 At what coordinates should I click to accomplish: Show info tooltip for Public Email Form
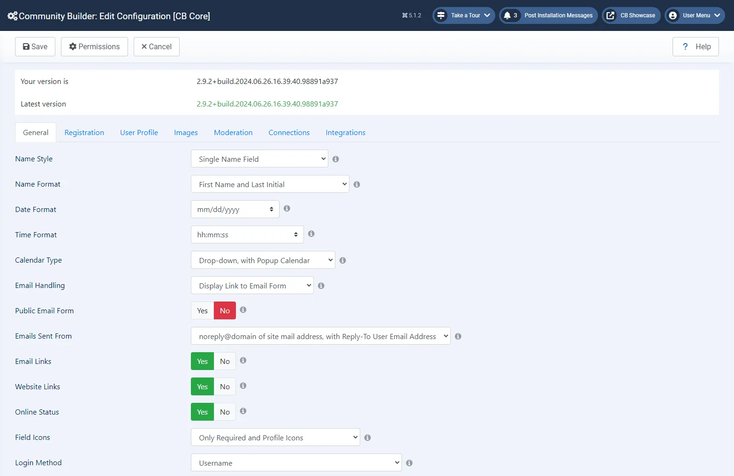click(x=243, y=310)
